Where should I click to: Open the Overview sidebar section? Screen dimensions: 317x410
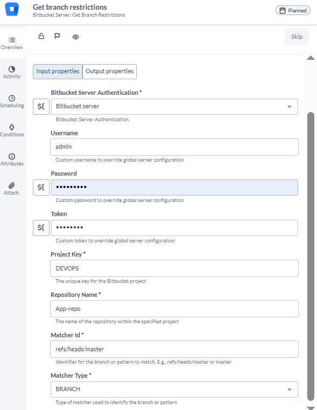click(x=12, y=43)
